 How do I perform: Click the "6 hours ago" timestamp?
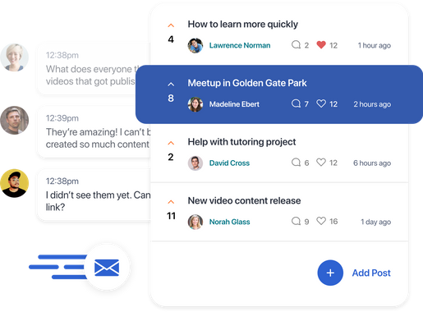tap(372, 163)
